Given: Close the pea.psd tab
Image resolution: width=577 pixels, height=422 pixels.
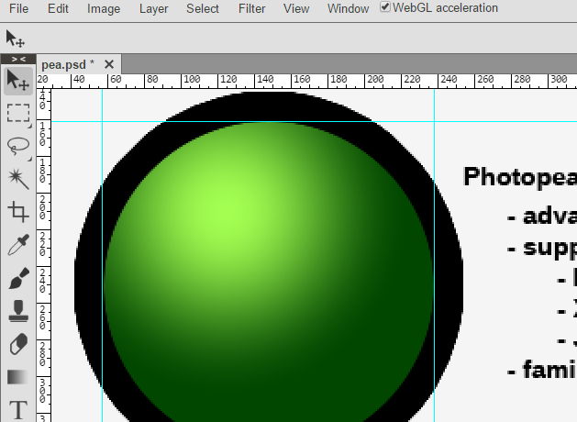Looking at the screenshot, I should click(109, 65).
